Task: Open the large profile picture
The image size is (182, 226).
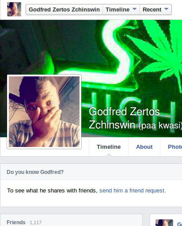Action: [x=44, y=112]
